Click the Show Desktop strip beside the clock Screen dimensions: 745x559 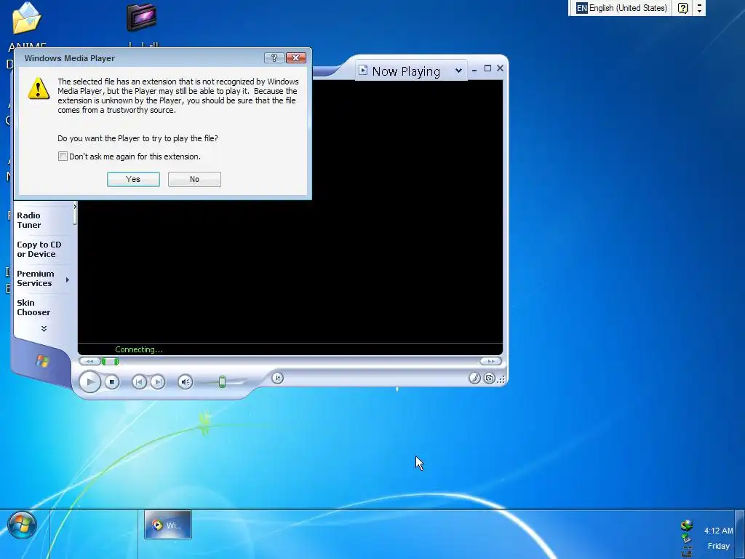click(740, 534)
